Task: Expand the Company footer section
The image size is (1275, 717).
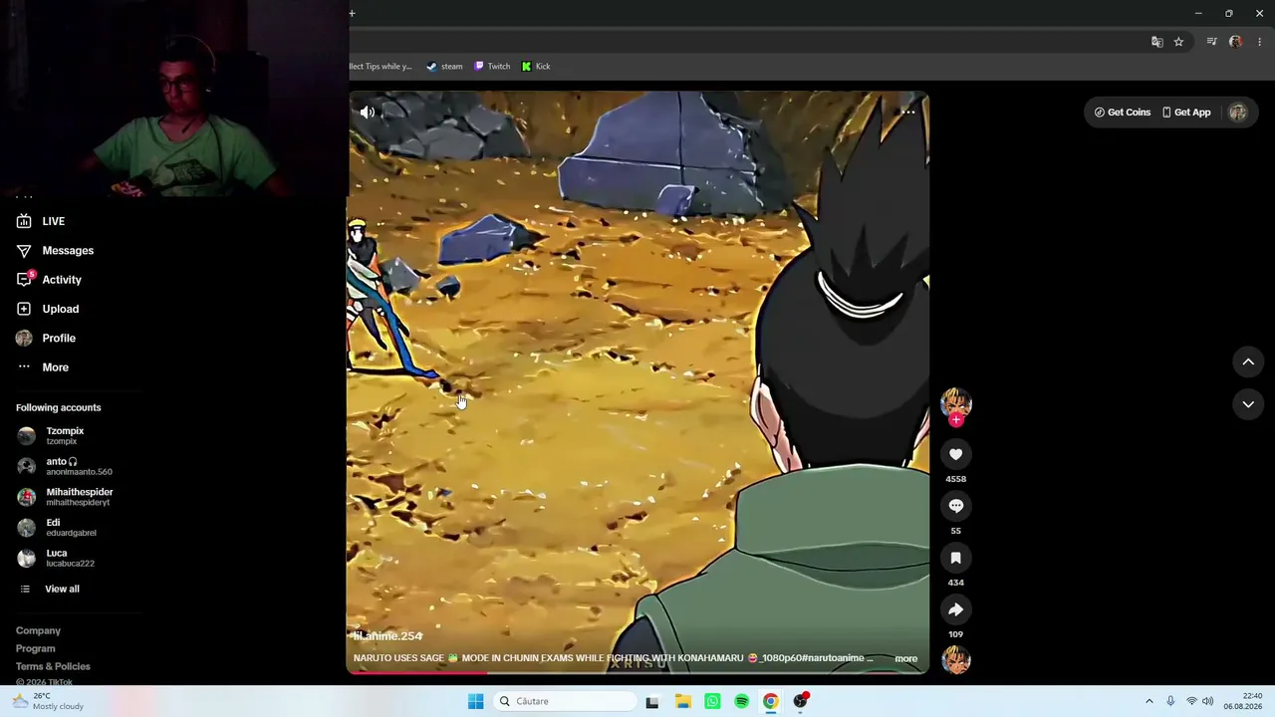Action: 38,630
